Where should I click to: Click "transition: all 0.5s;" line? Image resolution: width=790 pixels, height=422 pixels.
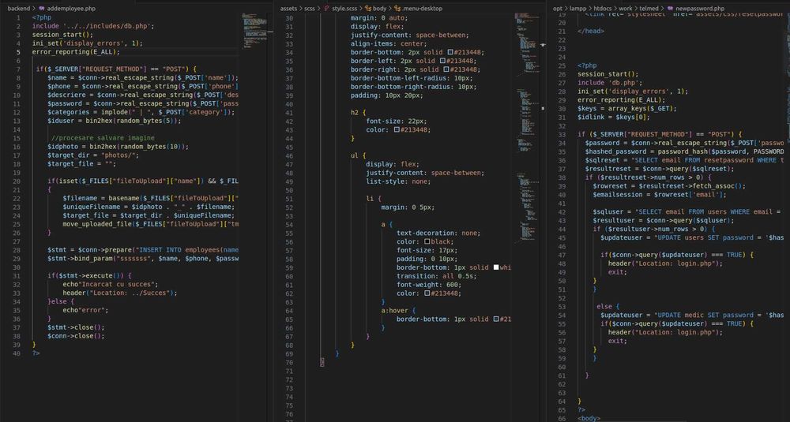(x=436, y=276)
